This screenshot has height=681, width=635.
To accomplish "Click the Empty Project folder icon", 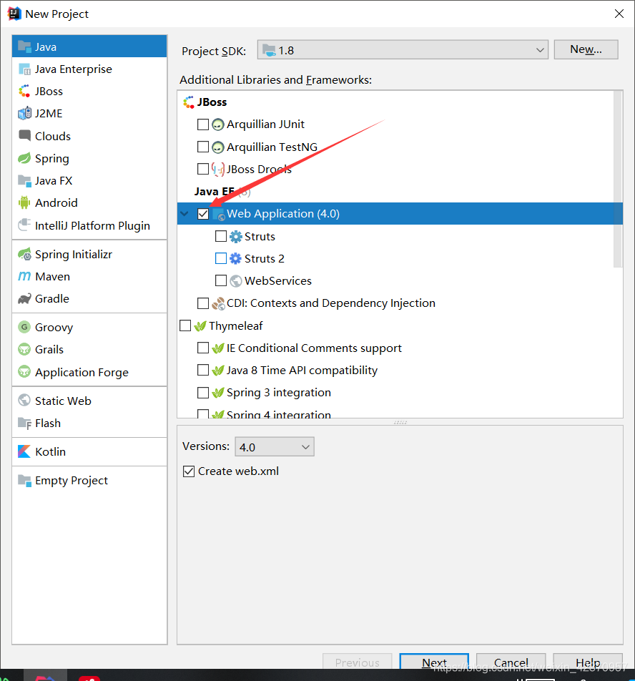I will click(x=24, y=480).
